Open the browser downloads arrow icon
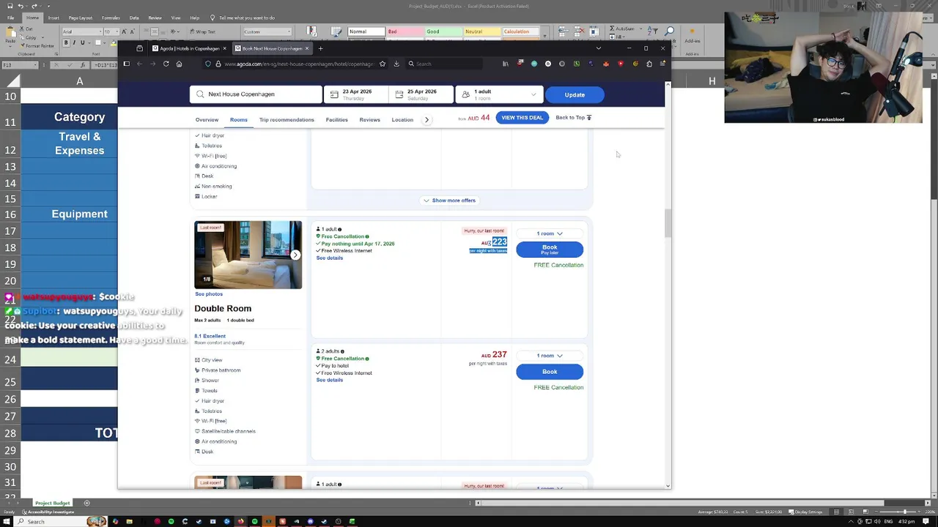The width and height of the screenshot is (938, 527). point(396,64)
